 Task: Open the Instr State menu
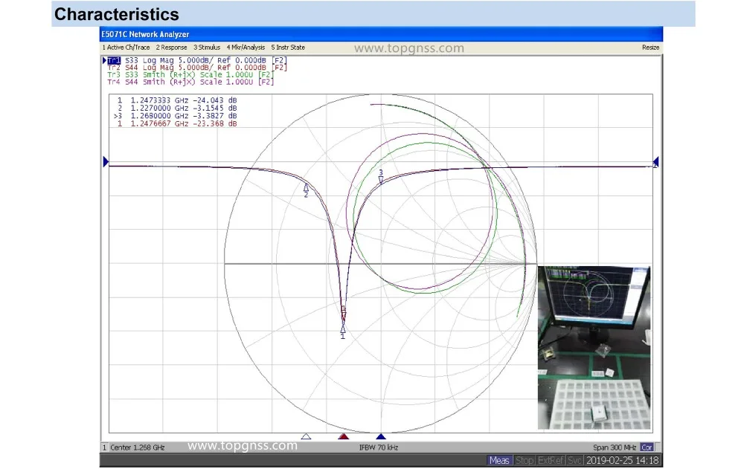[287, 48]
